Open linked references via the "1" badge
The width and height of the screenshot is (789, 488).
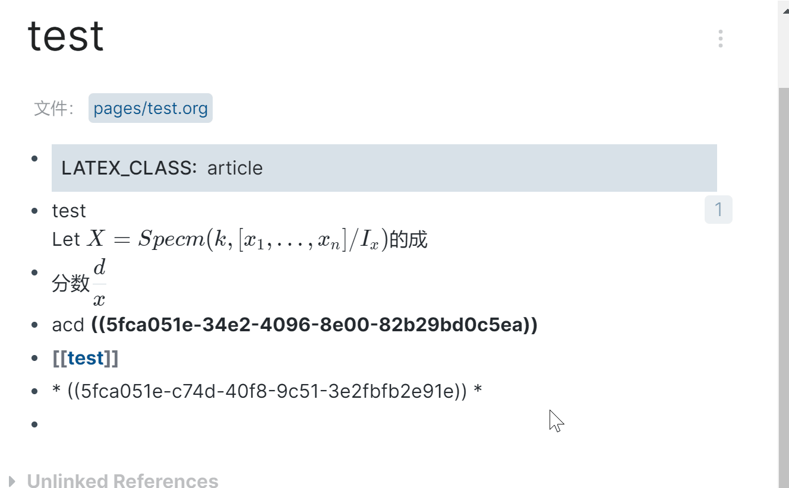point(718,209)
